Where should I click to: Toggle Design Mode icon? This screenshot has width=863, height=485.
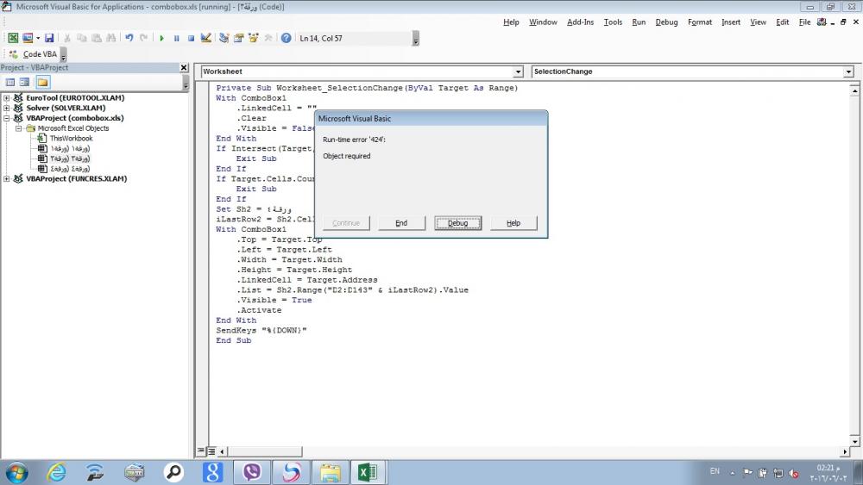[x=206, y=38]
